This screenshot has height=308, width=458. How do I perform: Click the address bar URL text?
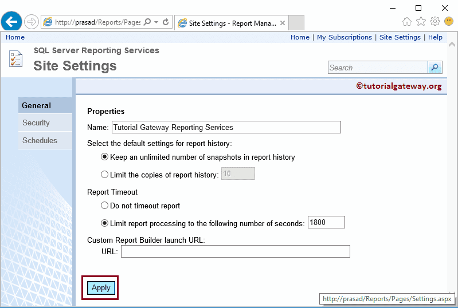pyautogui.click(x=97, y=22)
